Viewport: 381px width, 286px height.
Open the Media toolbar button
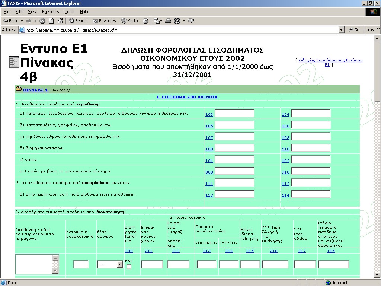(x=129, y=21)
